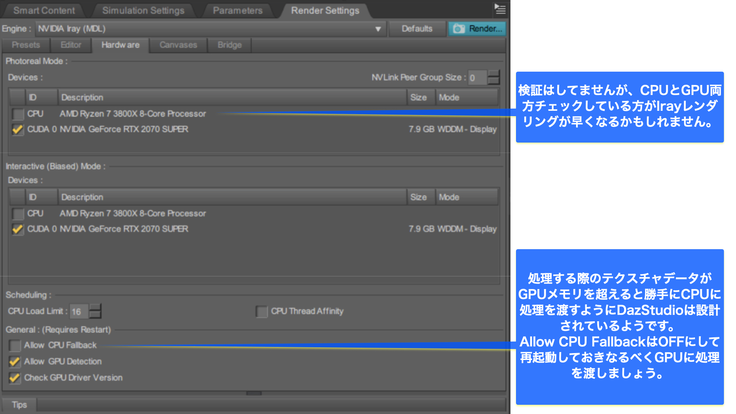Switch to the Smart Content tab
The image size is (736, 414).
pos(44,10)
